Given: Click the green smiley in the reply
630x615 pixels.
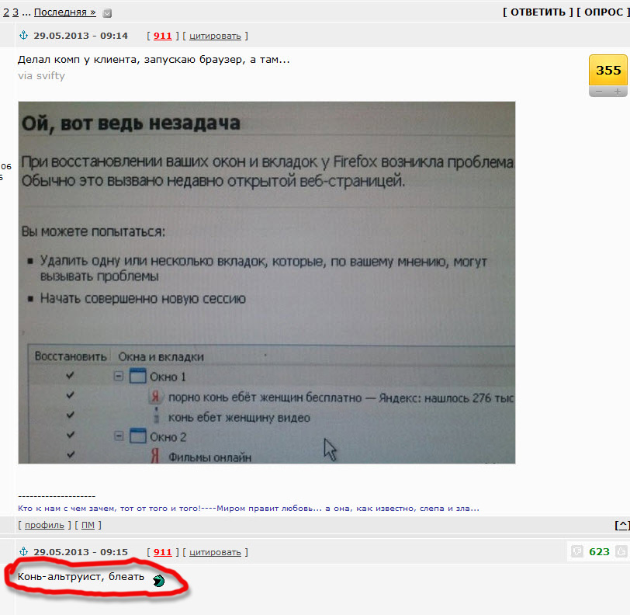Looking at the screenshot, I should [158, 580].
